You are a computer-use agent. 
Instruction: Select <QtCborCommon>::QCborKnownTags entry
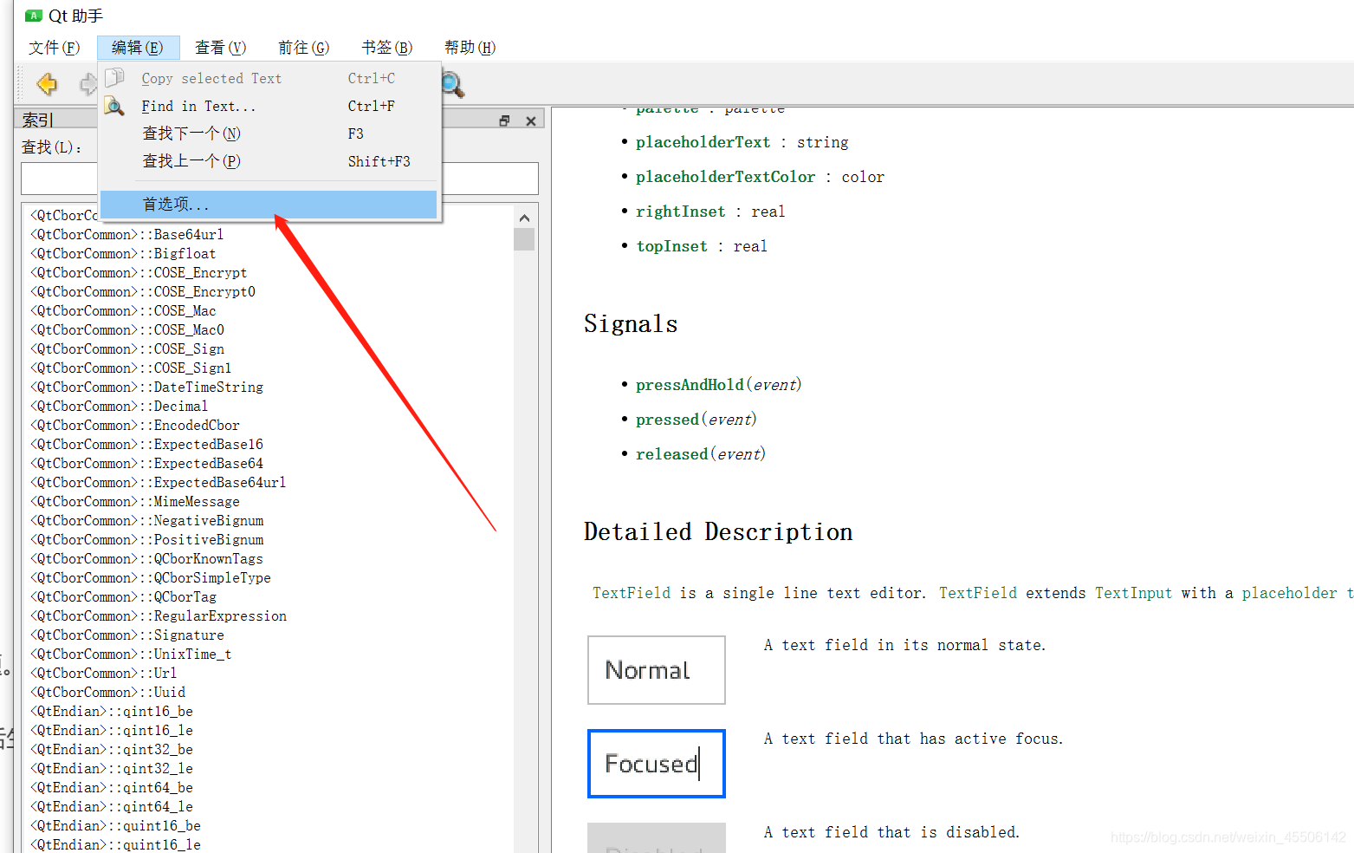(146, 558)
